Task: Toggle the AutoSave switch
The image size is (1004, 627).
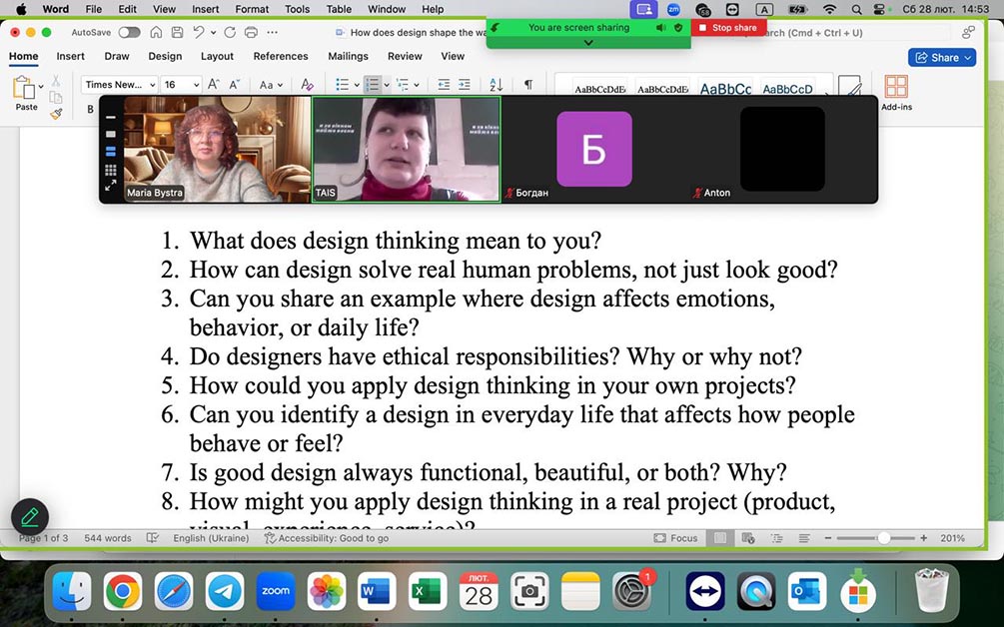Action: [x=129, y=33]
